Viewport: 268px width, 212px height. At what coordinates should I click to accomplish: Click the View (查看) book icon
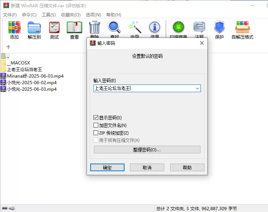tap(74, 28)
